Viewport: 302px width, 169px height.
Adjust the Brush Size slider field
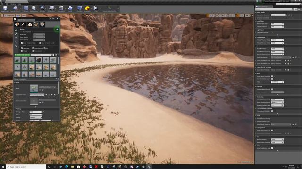click(39, 34)
